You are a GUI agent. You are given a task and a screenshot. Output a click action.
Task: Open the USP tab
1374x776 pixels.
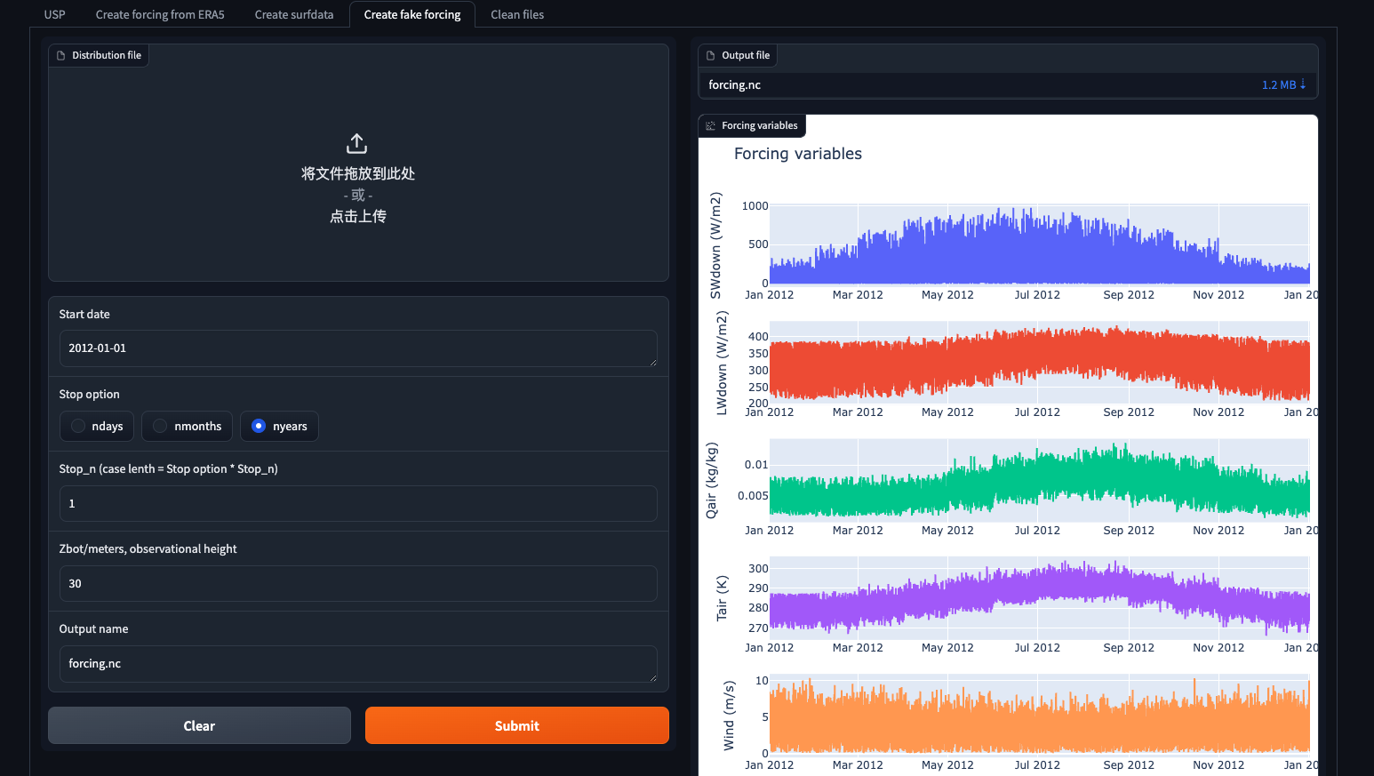point(55,14)
